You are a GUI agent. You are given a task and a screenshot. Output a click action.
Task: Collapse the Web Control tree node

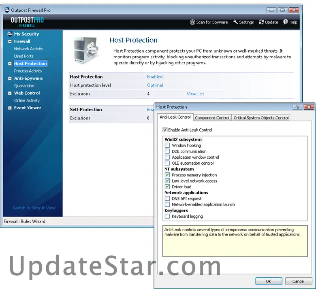click(10, 93)
